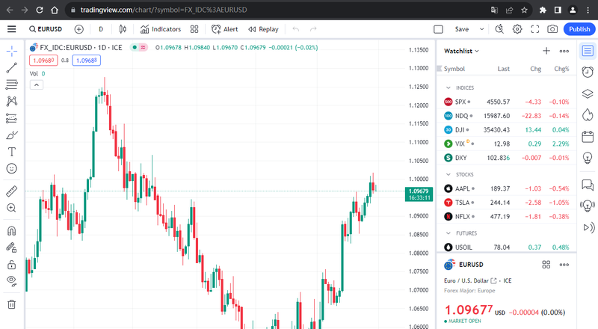Toggle magnet mode snapping
This screenshot has height=329, width=598.
(12, 231)
